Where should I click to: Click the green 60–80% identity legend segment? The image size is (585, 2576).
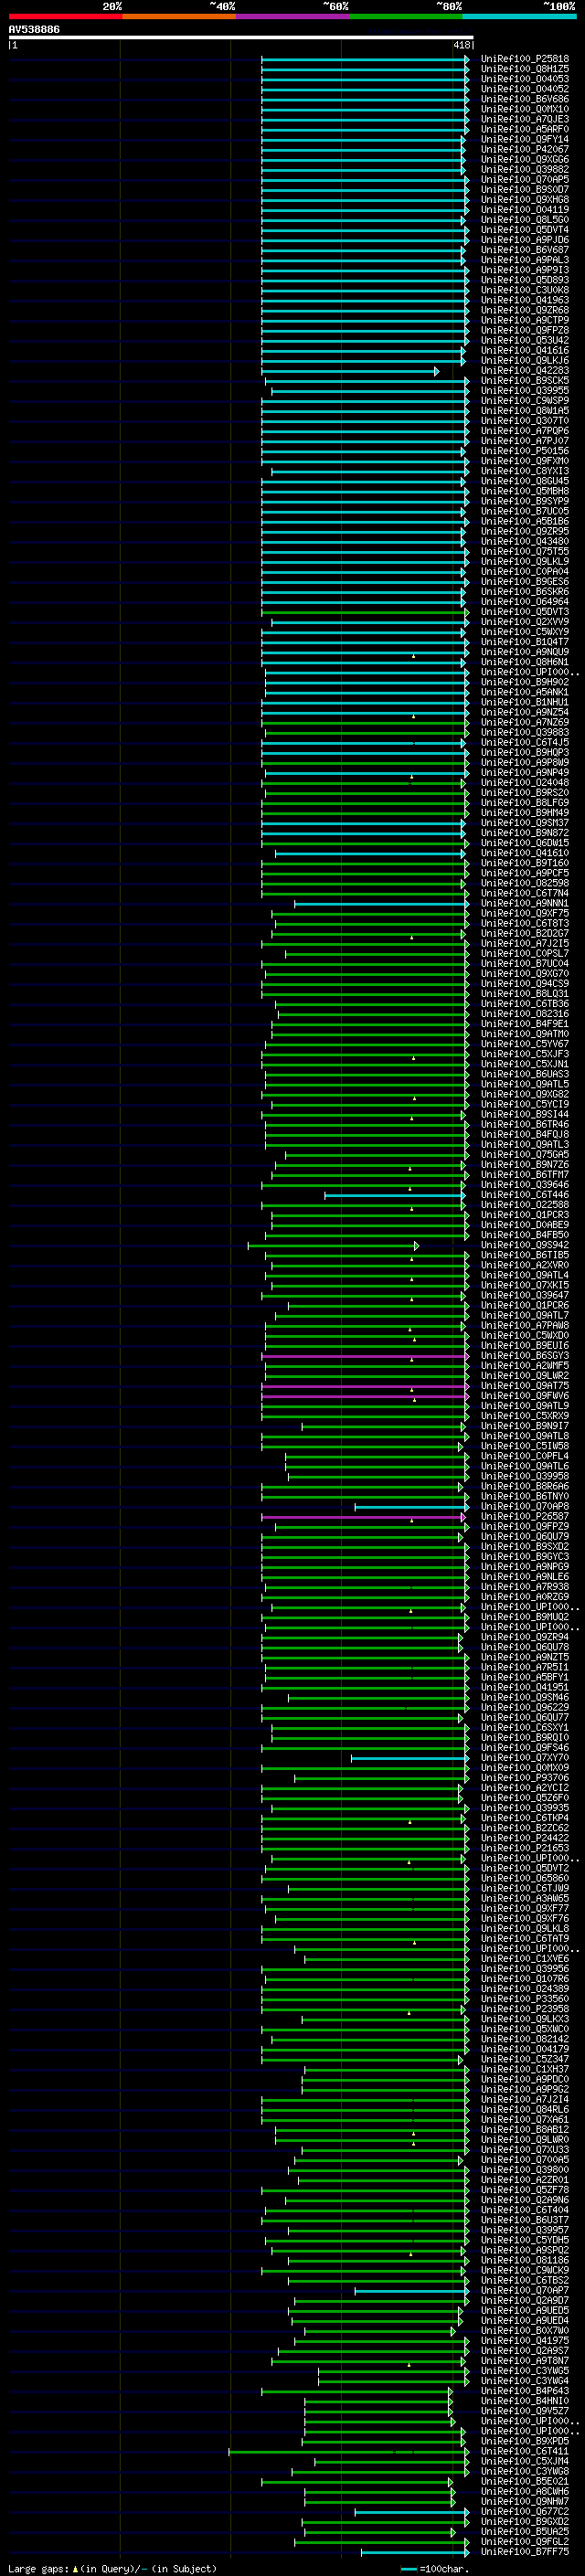(x=406, y=16)
